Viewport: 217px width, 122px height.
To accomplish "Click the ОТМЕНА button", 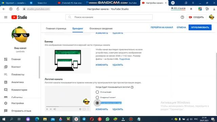I will click(x=181, y=27).
